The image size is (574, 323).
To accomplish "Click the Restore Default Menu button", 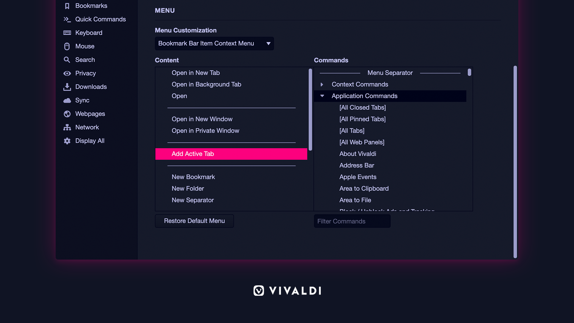I will [x=194, y=220].
